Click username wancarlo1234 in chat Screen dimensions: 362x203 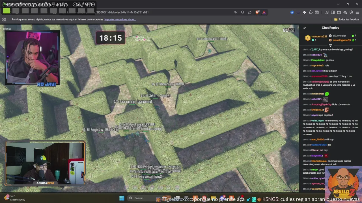[x=319, y=145]
